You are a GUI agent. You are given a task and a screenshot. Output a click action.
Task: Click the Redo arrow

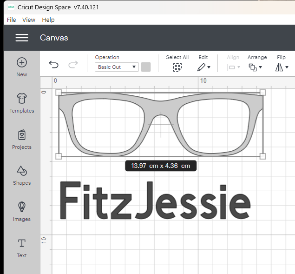73,65
